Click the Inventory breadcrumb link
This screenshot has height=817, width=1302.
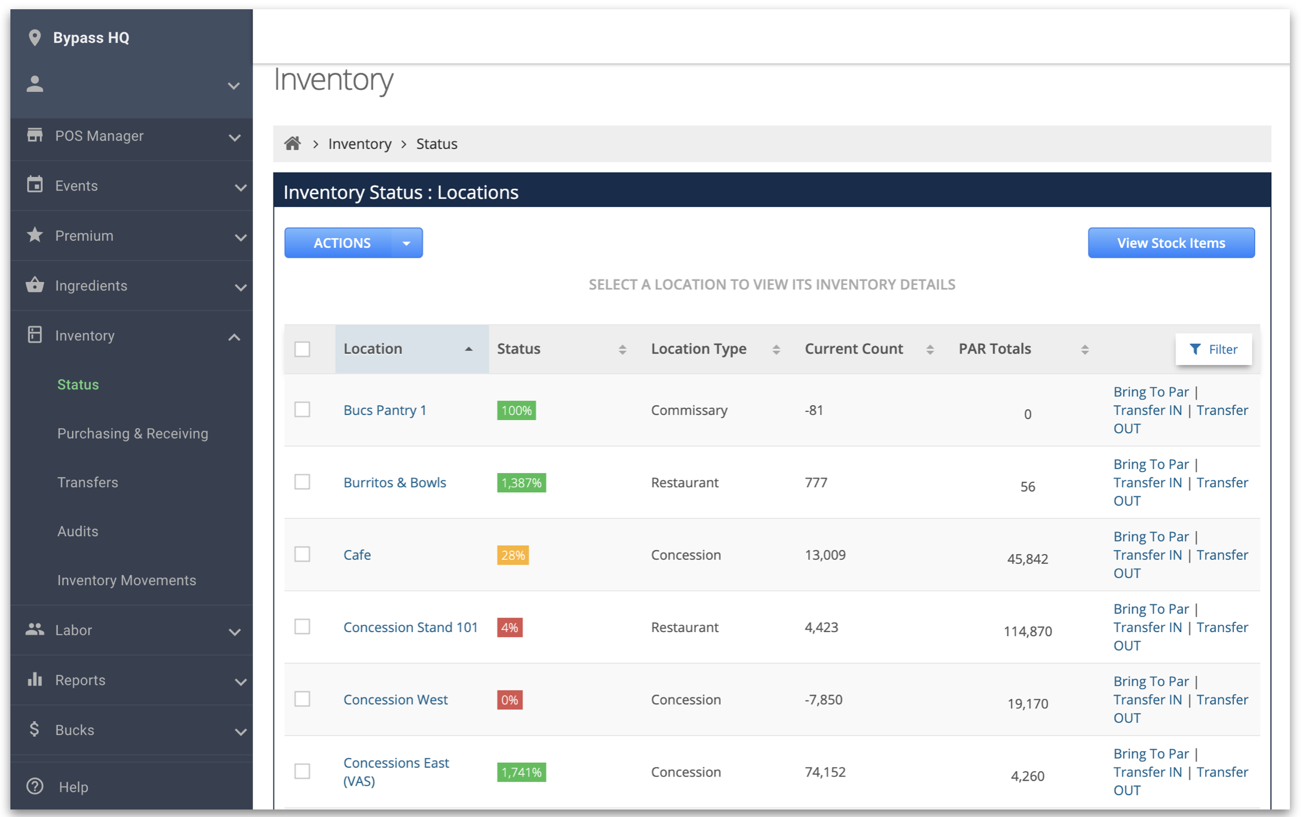click(x=360, y=143)
